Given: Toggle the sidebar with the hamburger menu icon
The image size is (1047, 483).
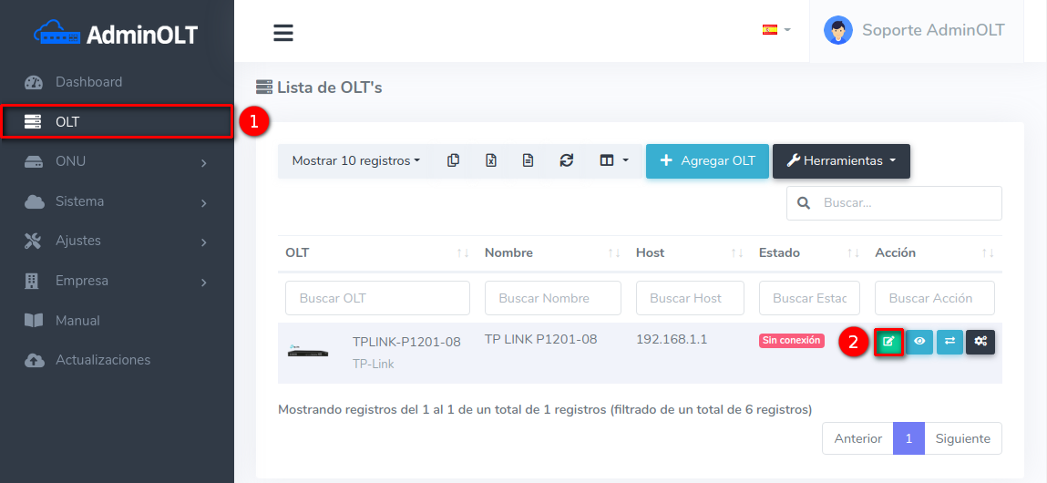Looking at the screenshot, I should point(283,33).
